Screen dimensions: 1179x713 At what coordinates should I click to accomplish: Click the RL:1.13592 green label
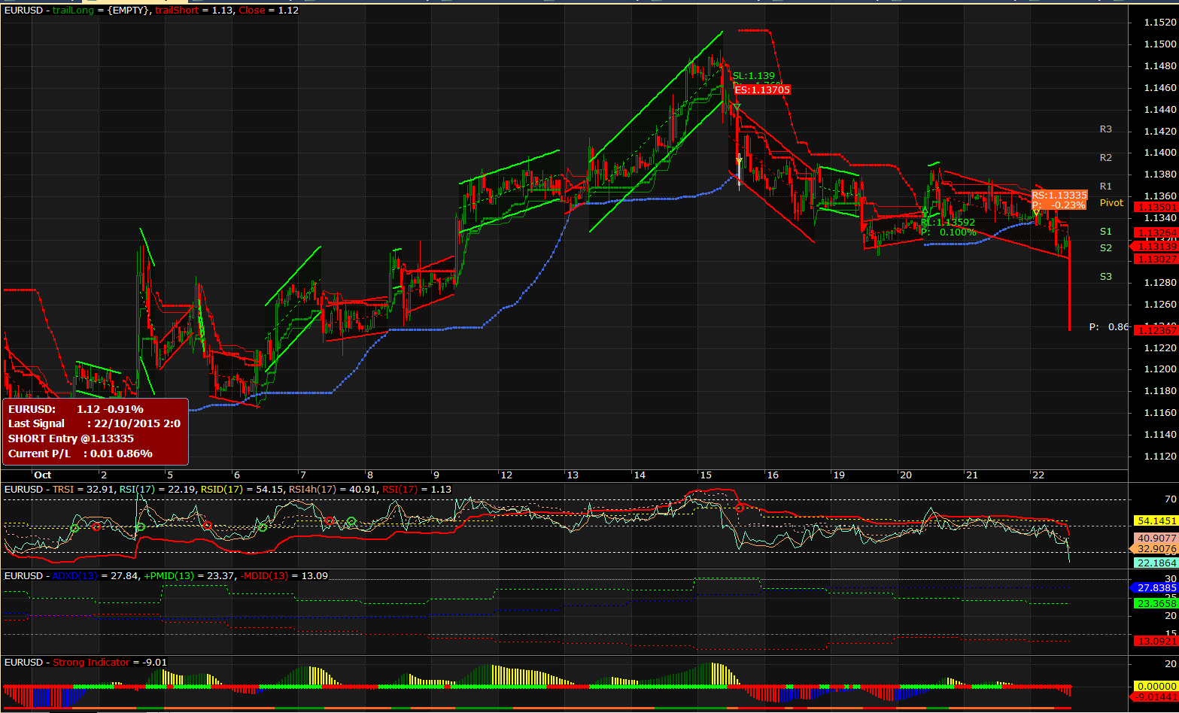pos(947,223)
